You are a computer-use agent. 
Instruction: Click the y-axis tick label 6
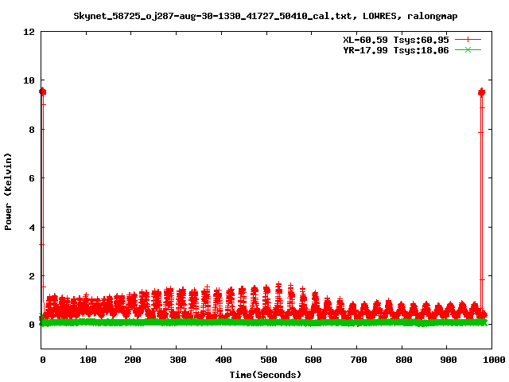coord(32,178)
